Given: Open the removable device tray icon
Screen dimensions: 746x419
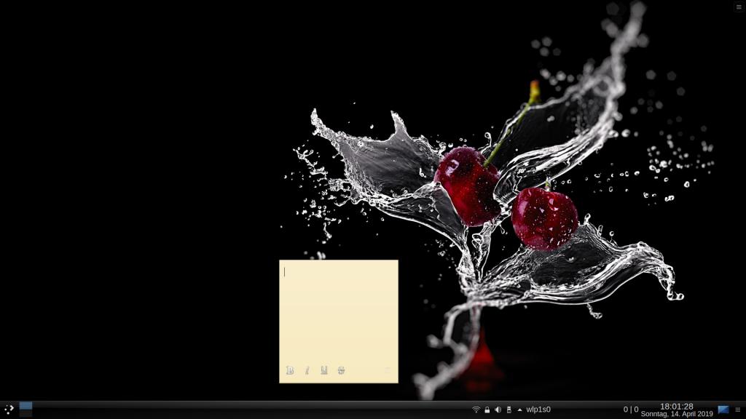Looking at the screenshot, I should coord(509,410).
